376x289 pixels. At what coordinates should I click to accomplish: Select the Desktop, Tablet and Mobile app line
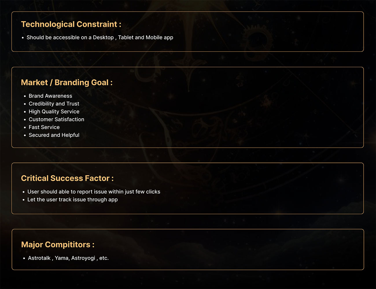[100, 38]
